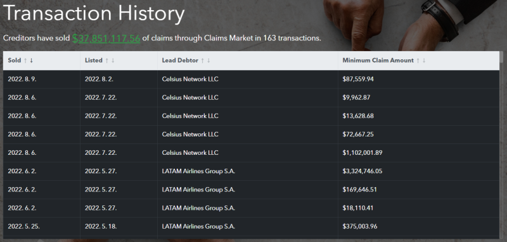Screen dimensions: 507x242
Task: Click the $9,962.87 claim amount cell
Action: point(418,98)
